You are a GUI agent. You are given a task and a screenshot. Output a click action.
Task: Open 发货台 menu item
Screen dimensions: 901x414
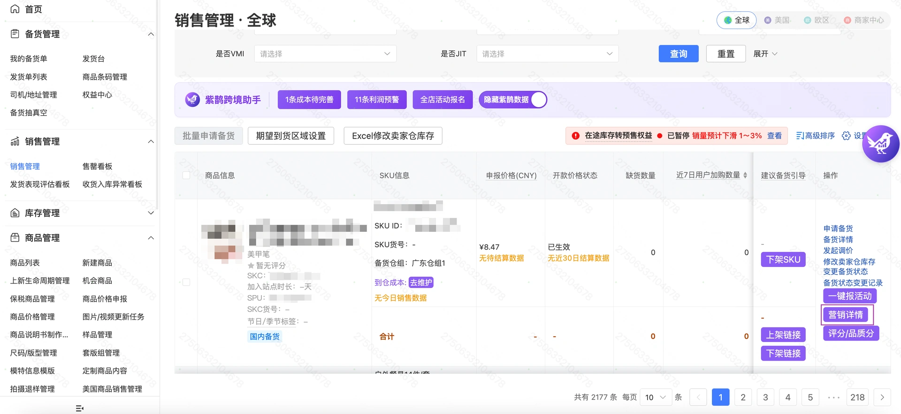[93, 59]
